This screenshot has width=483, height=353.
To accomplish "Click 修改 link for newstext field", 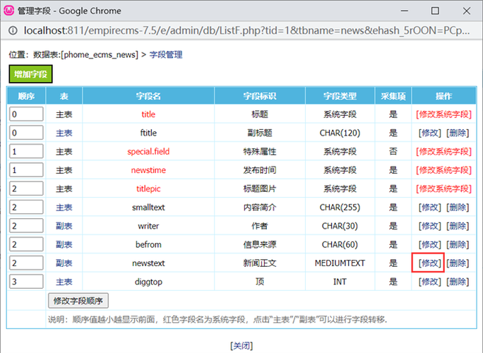I will point(430,263).
